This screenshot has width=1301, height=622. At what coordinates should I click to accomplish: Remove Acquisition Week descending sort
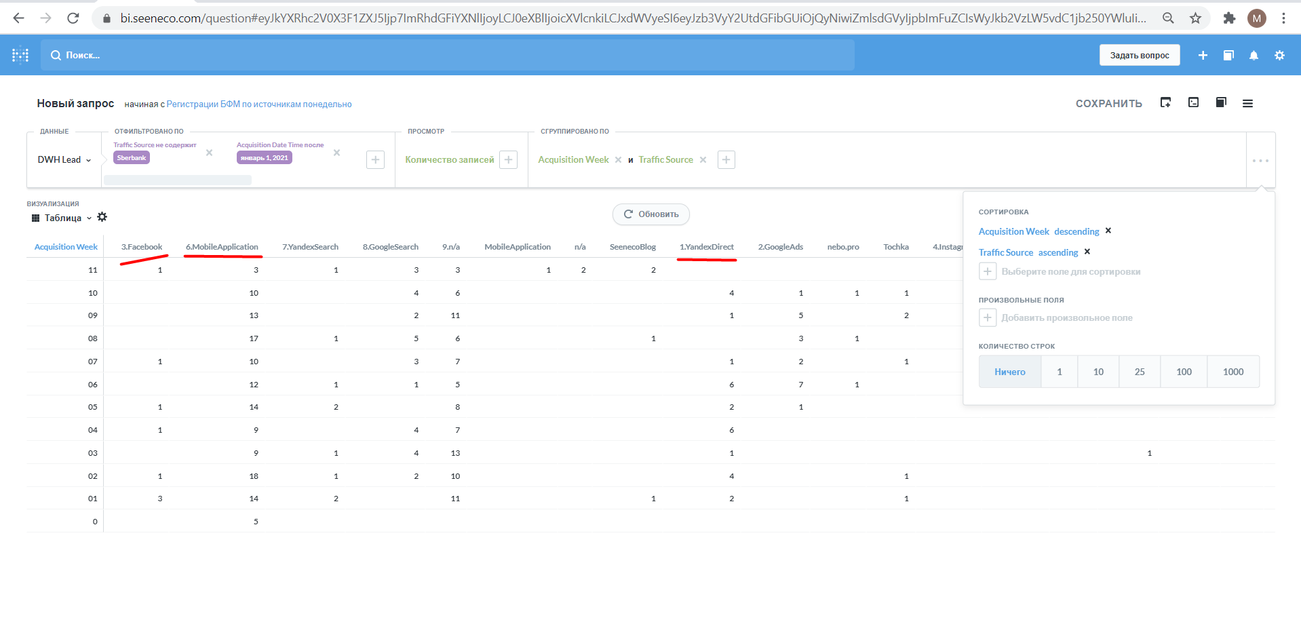click(1108, 231)
